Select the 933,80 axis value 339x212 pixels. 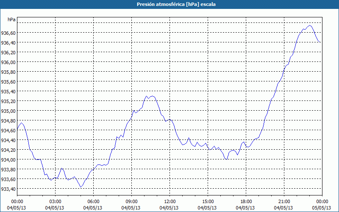point(8,169)
